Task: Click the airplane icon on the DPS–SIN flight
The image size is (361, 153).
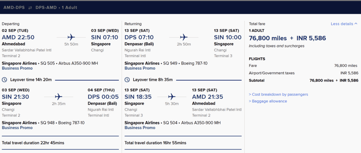Action: coord(184,37)
